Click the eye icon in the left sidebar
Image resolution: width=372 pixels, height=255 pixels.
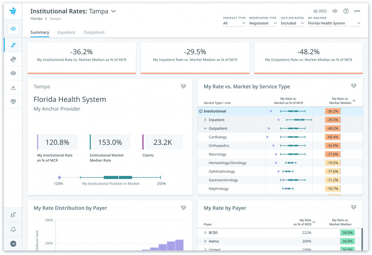(x=13, y=73)
